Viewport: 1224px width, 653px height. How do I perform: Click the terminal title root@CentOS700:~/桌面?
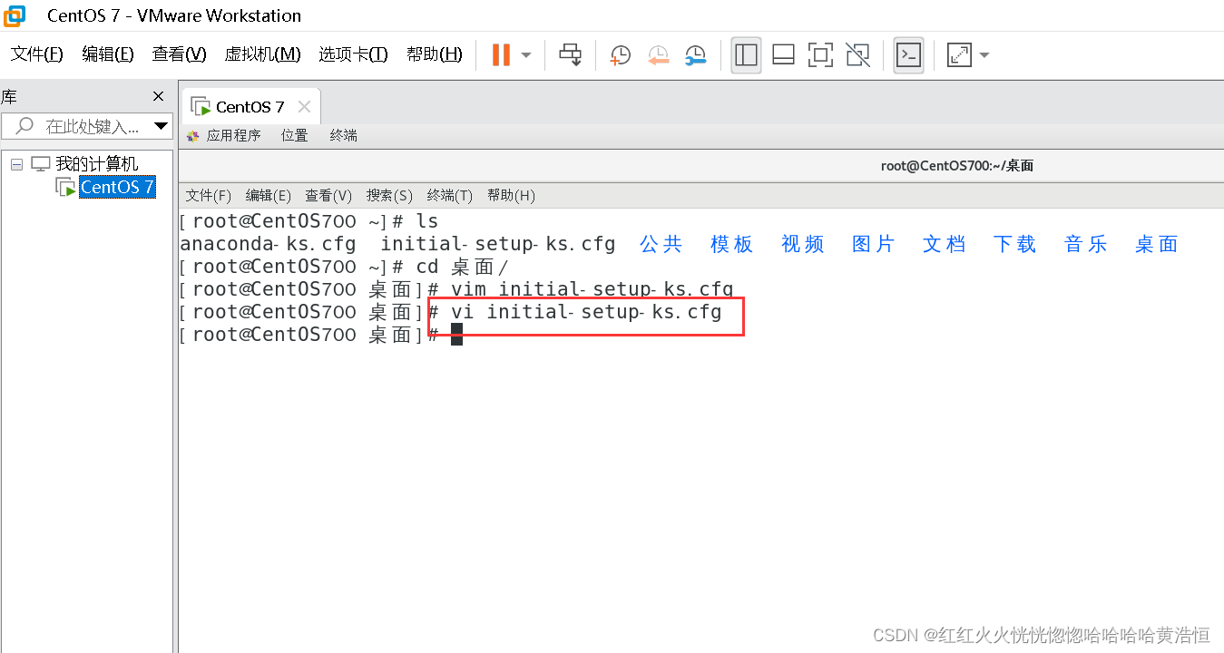[957, 166]
